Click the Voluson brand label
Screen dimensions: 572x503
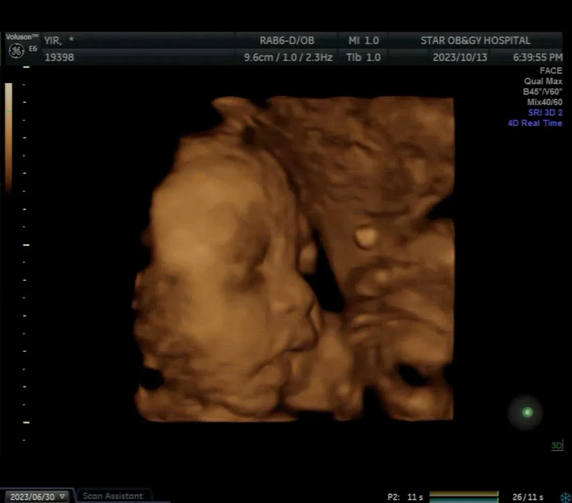click(x=21, y=37)
